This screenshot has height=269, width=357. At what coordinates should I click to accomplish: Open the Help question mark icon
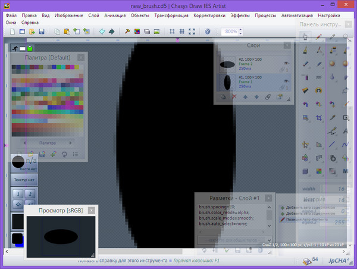point(207,31)
